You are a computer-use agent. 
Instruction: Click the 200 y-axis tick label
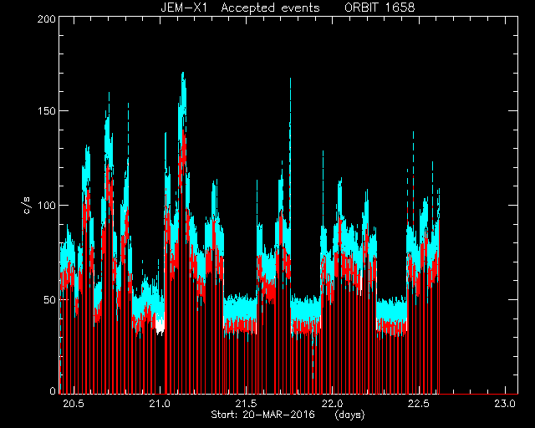pyautogui.click(x=47, y=19)
